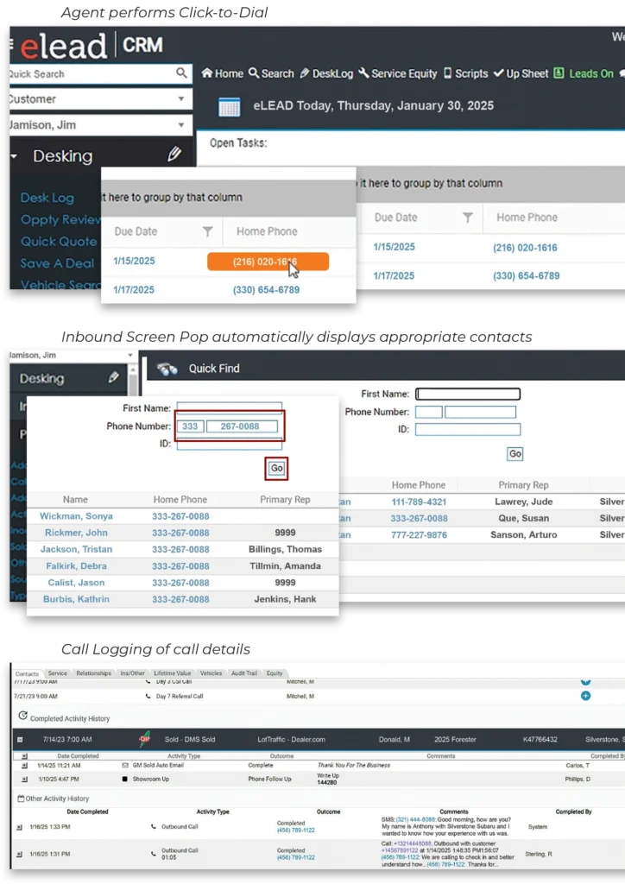Expand the 1/16/25 1:33 PM activity row

(19, 827)
